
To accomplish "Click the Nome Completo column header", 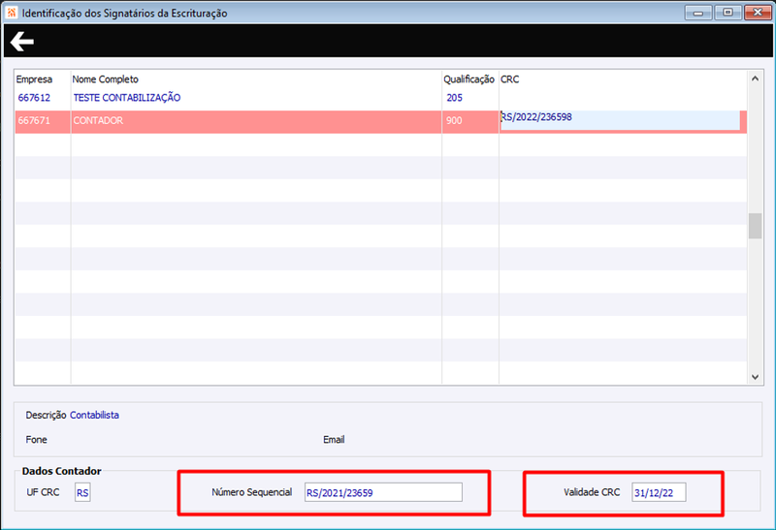I will tap(106, 79).
